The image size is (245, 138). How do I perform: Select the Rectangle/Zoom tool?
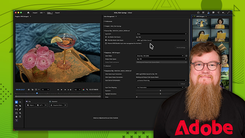tap(16, 113)
